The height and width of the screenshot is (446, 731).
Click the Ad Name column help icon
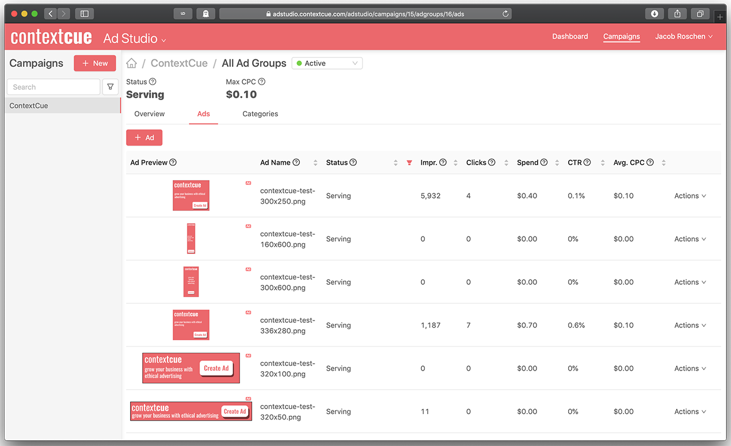[296, 162]
